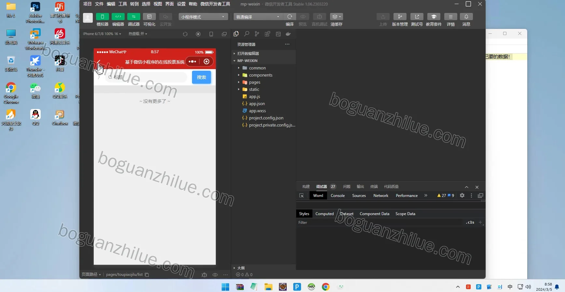This screenshot has width=565, height=292.
Task: Open the source control branch icon
Action: pyautogui.click(x=257, y=34)
